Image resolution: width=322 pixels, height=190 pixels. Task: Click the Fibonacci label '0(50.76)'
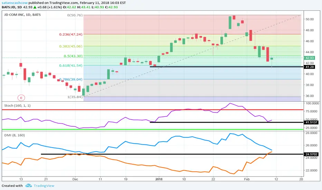(75, 15)
